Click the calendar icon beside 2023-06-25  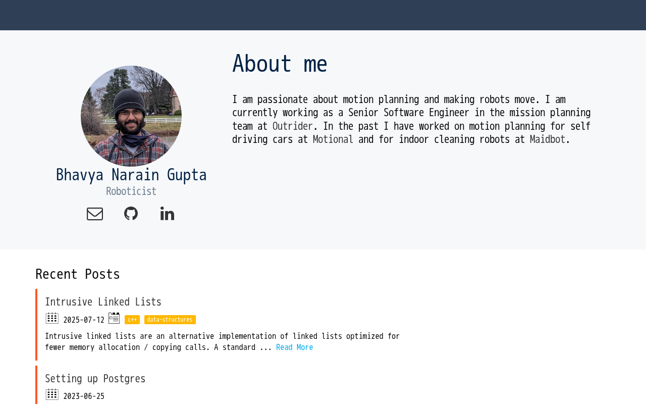pos(52,394)
